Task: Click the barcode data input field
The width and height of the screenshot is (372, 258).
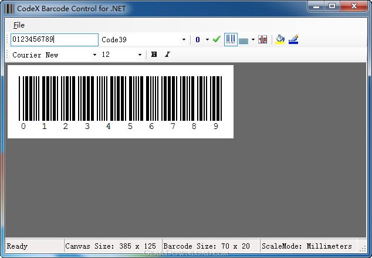Action: pyautogui.click(x=55, y=40)
